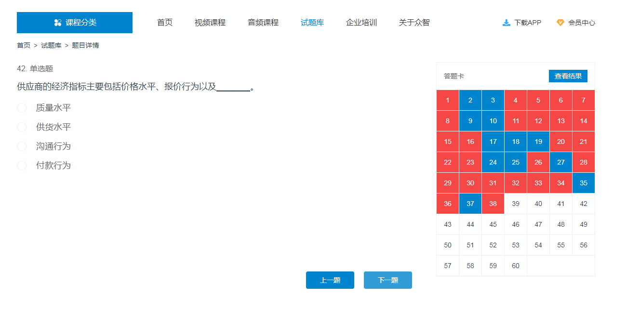Click the clover icon in 课程分类
Viewport: 627px width, 309px height.
tap(58, 23)
